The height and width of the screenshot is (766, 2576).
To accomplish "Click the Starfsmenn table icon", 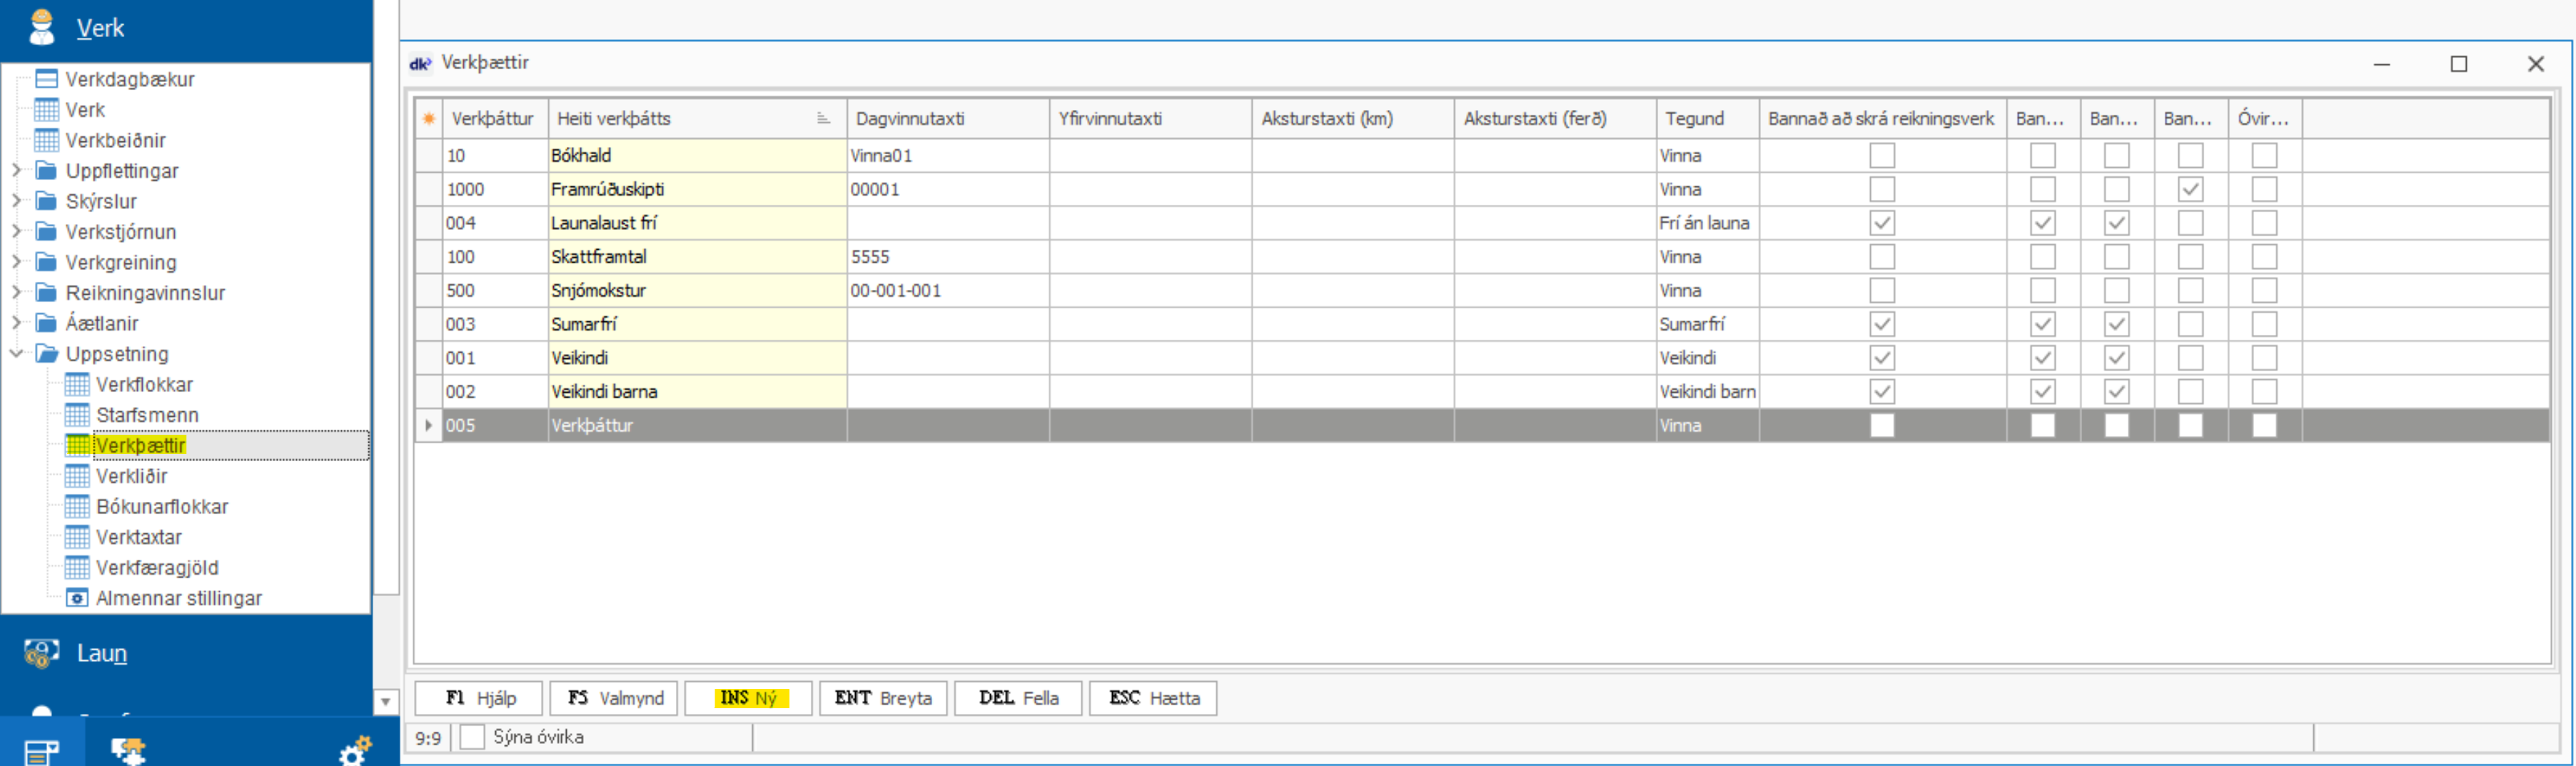I will click(77, 415).
